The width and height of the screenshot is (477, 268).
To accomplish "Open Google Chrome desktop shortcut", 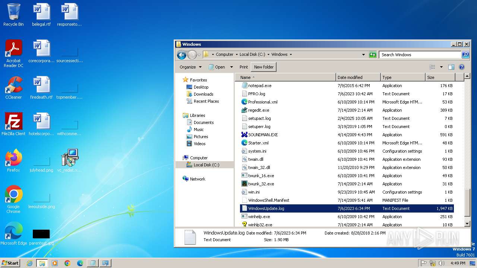I will coord(13,200).
